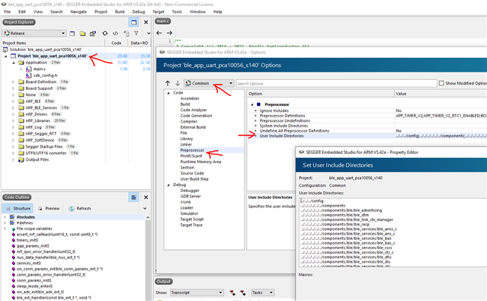487x301 pixels.
Task: Expand the nRF_Libraries folder
Action: (x=14, y=121)
